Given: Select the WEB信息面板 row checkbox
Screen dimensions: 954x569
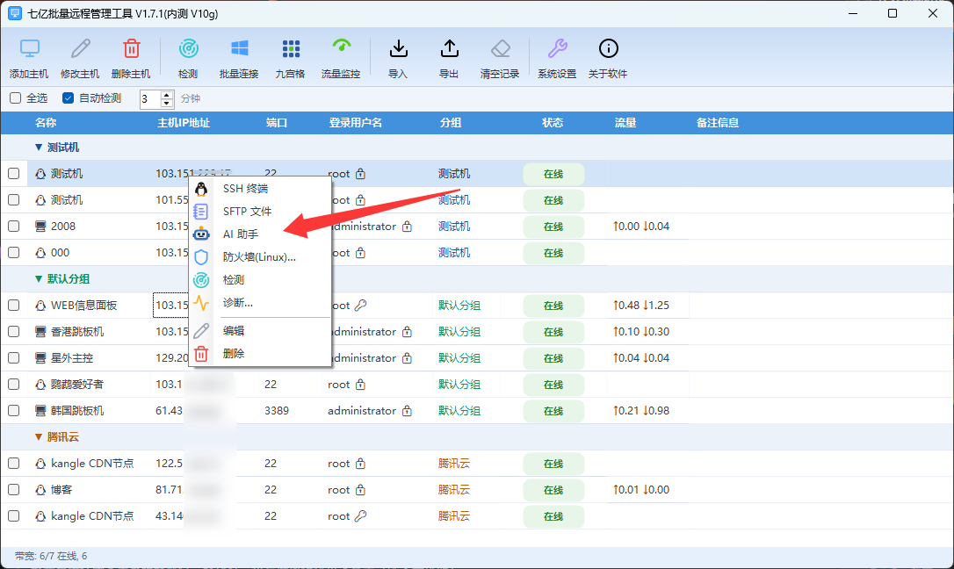Looking at the screenshot, I should click(13, 306).
